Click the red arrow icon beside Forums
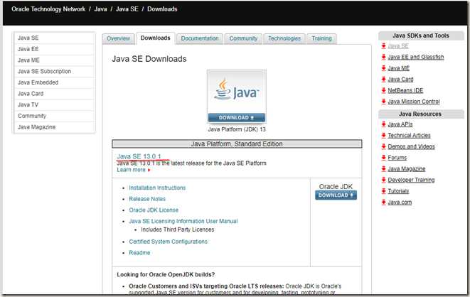 click(383, 157)
